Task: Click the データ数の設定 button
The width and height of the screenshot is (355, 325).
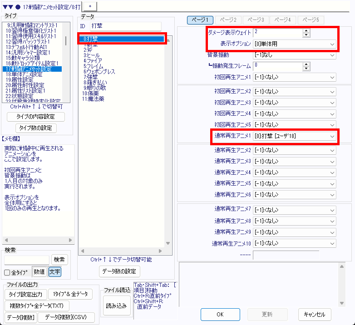Action: [119, 271]
